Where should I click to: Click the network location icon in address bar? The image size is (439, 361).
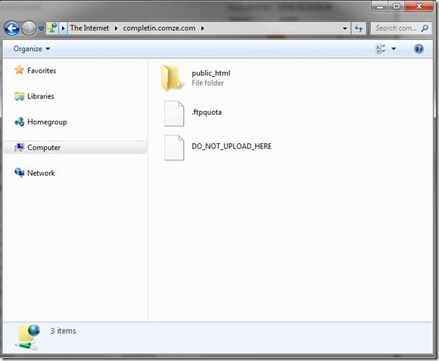[x=52, y=28]
